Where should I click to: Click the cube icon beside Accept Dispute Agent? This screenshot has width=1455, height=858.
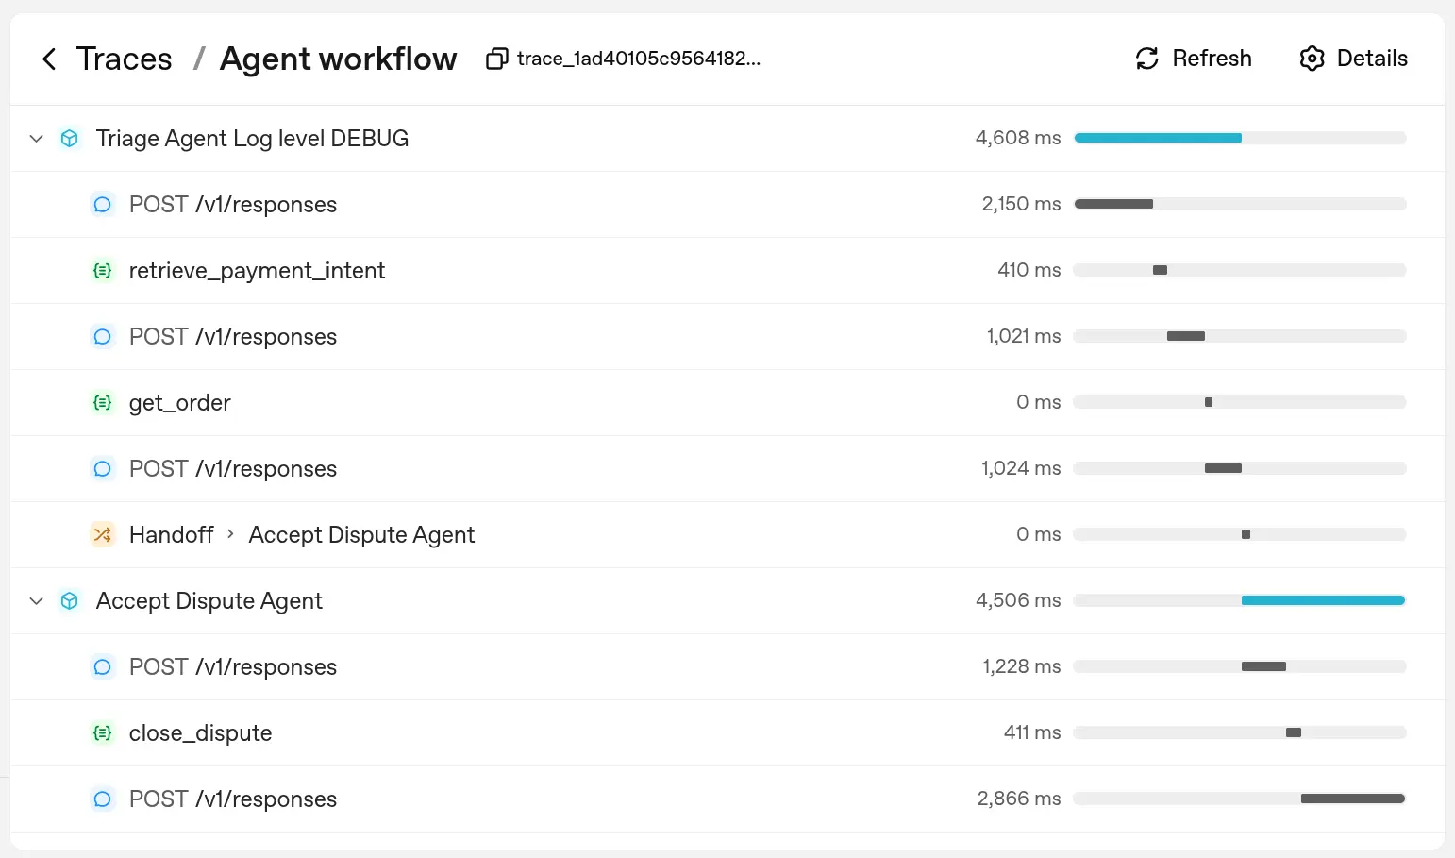70,600
